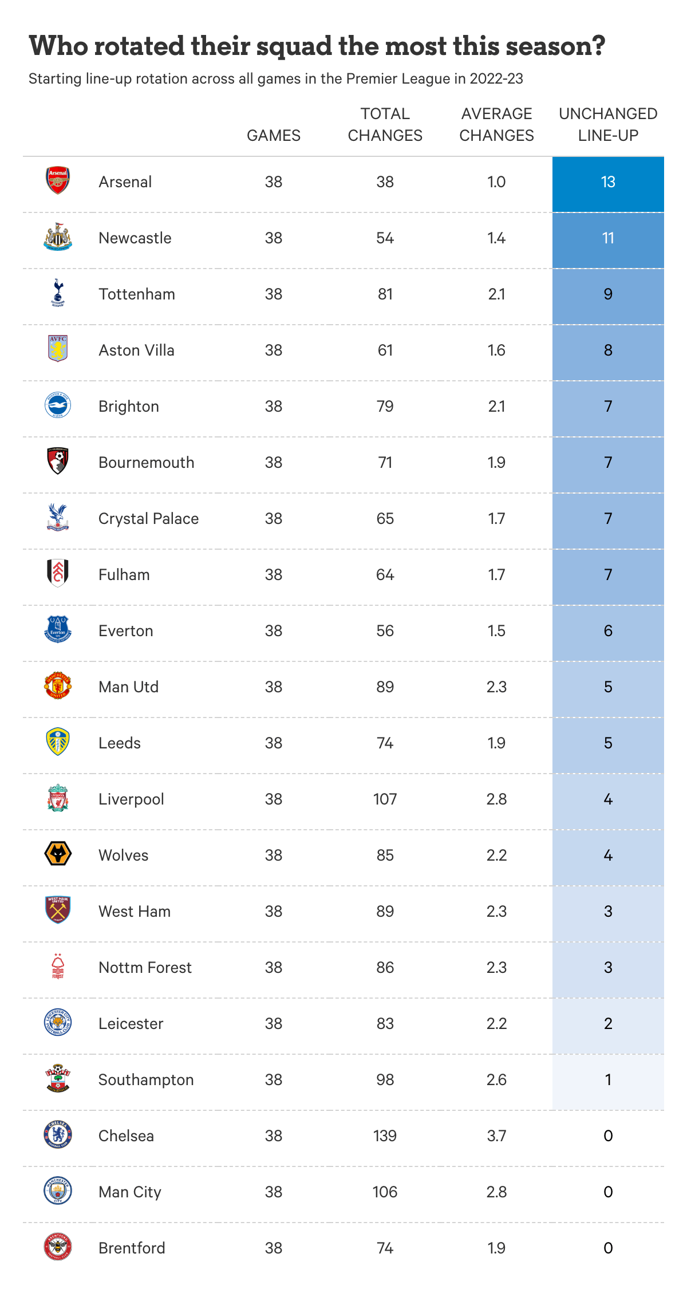Select the Brentford bee crest
The width and height of the screenshot is (687, 1301).
pos(58,1247)
